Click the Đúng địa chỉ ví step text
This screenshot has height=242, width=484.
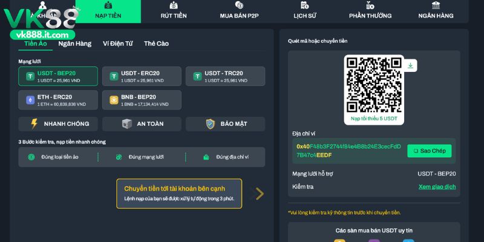point(232,157)
